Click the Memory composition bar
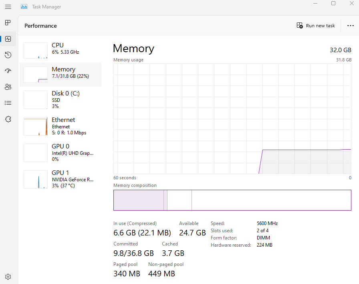Screen dimensions: 359x284 (x=232, y=200)
